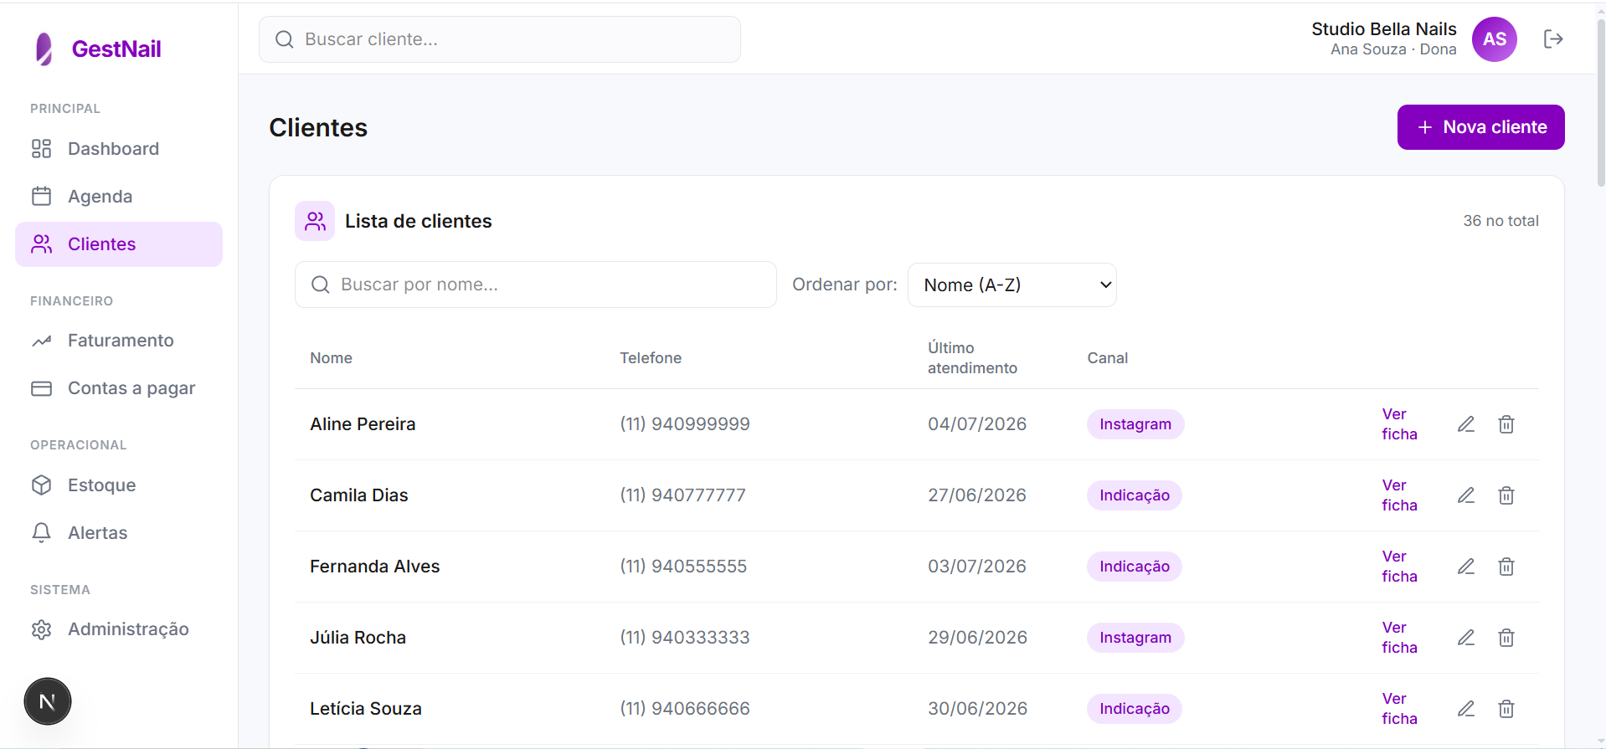Viewport: 1606px width, 749px height.
Task: Click the name Camila Dias
Action: [x=359, y=495]
